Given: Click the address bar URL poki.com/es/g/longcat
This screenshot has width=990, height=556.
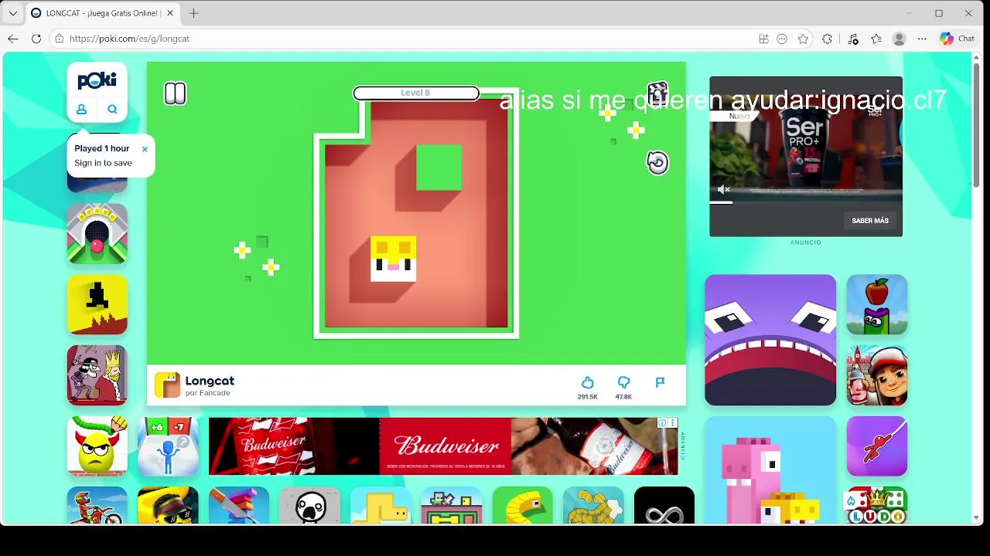Looking at the screenshot, I should tap(129, 39).
